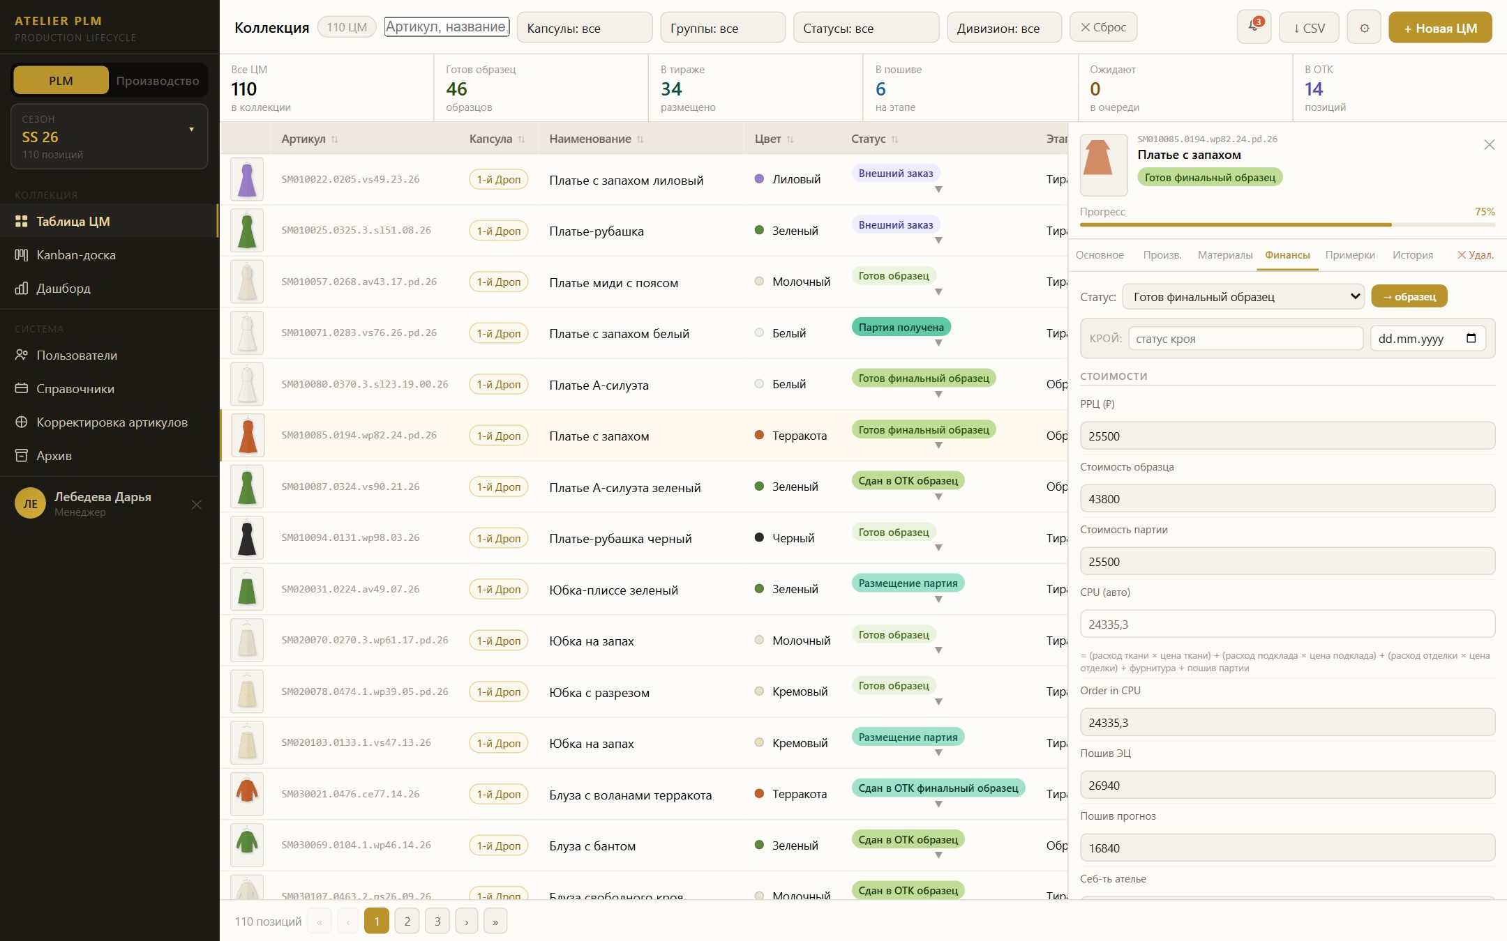Reset filters with Сброс button
Image resolution: width=1507 pixels, height=941 pixels.
1103,27
